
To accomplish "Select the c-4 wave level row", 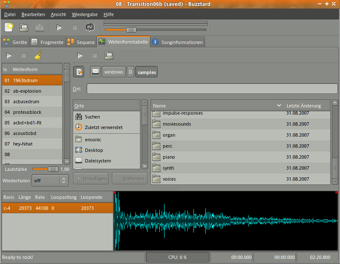I will 58,208.
